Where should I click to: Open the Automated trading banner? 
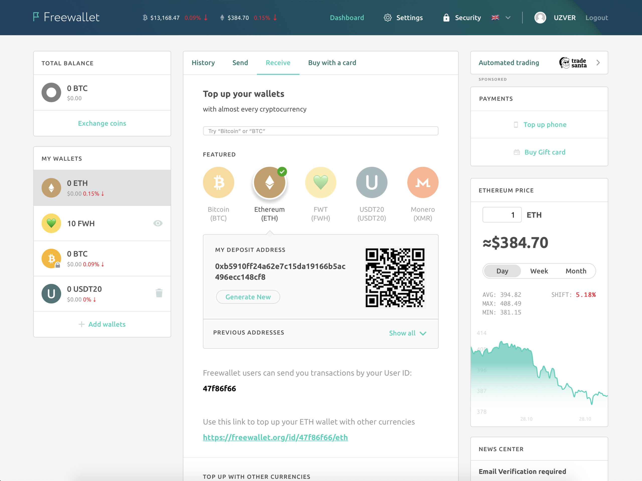pyautogui.click(x=539, y=63)
